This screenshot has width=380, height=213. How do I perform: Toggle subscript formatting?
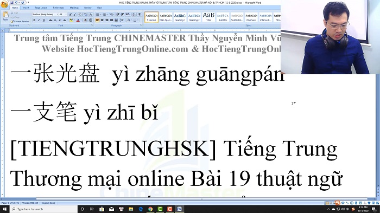point(55,20)
